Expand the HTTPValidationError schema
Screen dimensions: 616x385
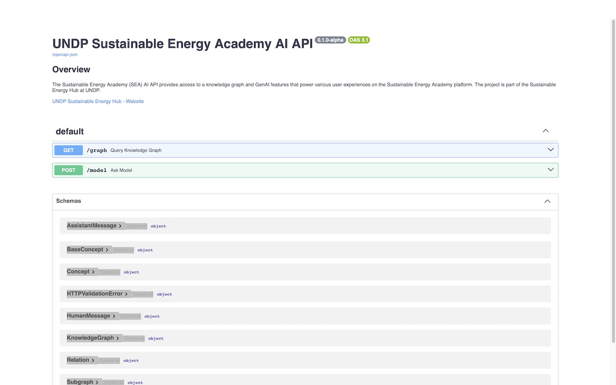coord(98,294)
